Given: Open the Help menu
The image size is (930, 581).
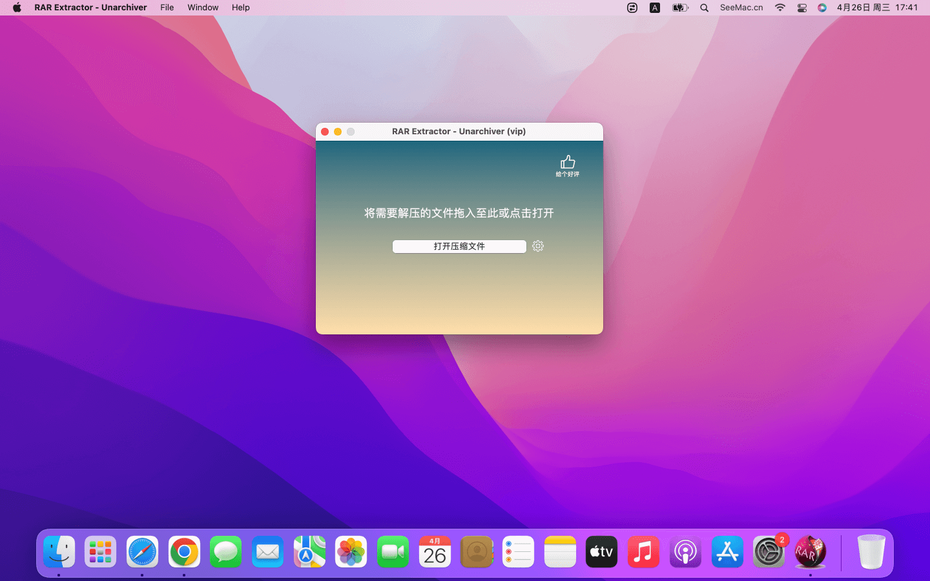Looking at the screenshot, I should (x=240, y=8).
